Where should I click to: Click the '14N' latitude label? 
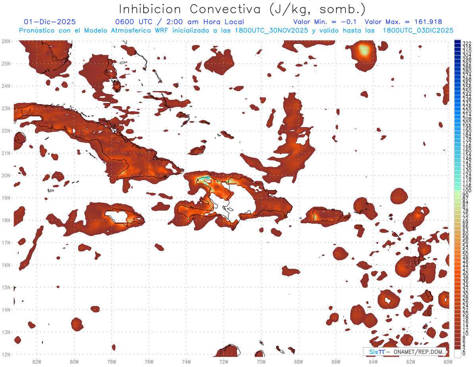(x=6, y=310)
